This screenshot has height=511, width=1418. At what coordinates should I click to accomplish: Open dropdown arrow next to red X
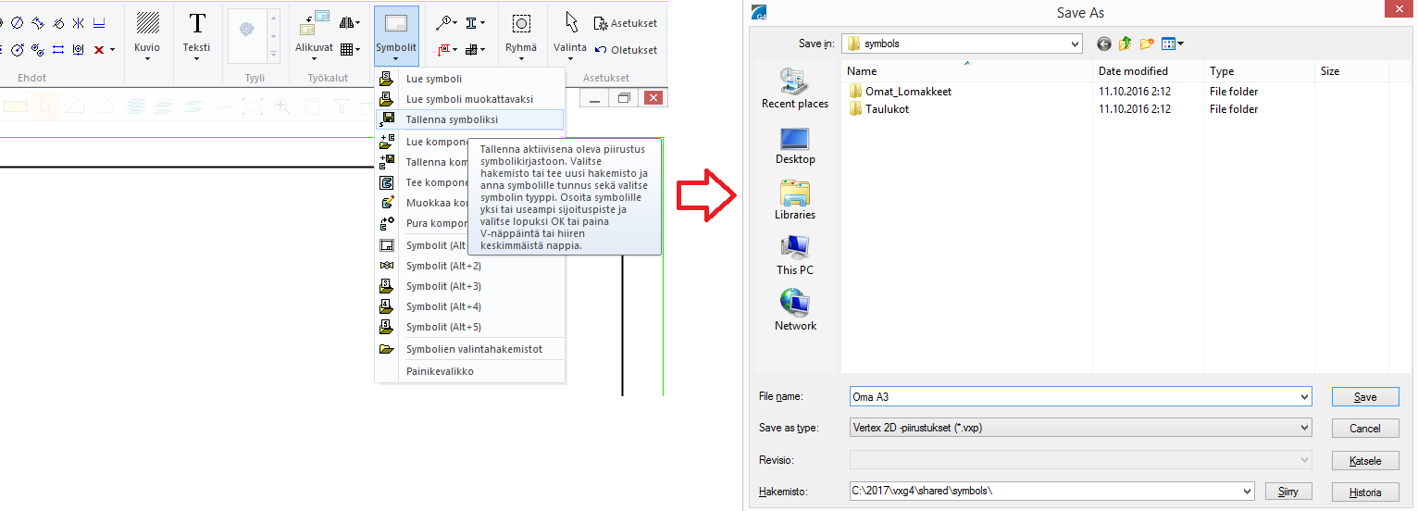113,50
